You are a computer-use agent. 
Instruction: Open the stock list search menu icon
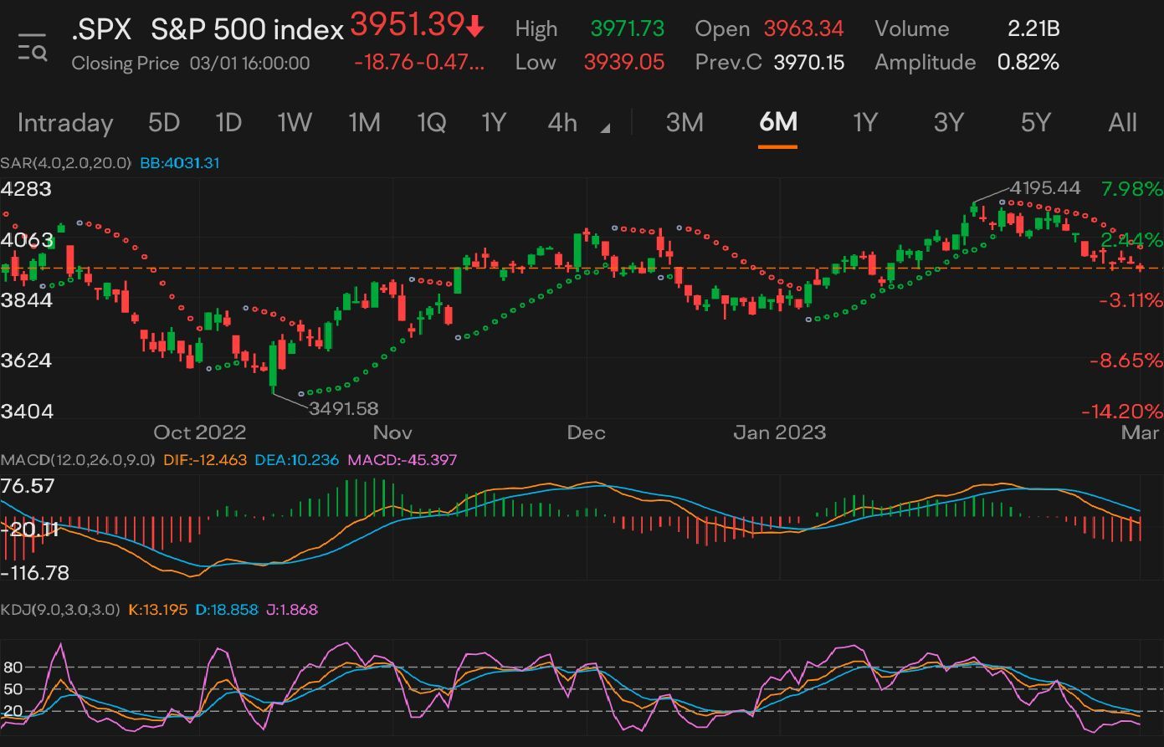pyautogui.click(x=33, y=47)
